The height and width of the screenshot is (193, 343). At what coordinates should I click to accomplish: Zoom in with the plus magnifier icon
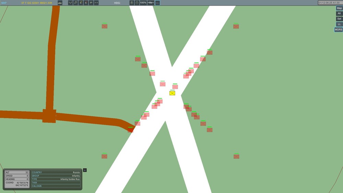[x=132, y=3]
